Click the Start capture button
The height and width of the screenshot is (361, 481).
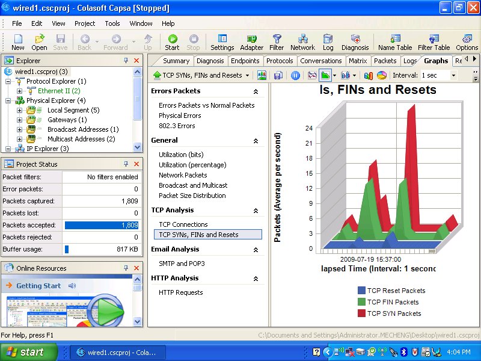point(172,42)
